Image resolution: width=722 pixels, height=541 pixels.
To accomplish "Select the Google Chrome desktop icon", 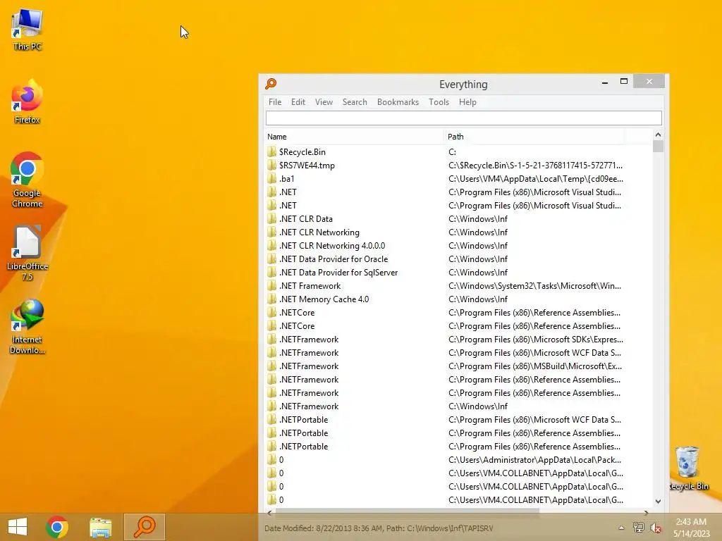I will point(27,180).
